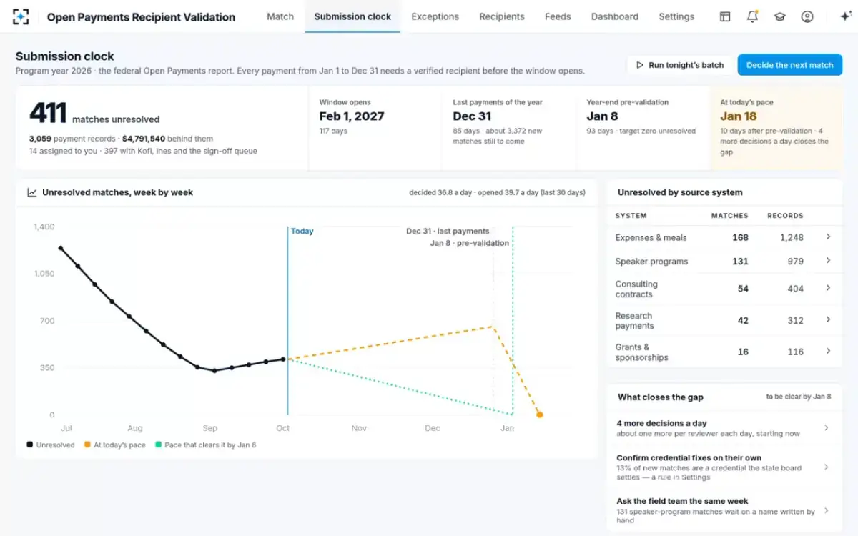Click the orange projected end point on chart
The width and height of the screenshot is (858, 536).
(540, 415)
